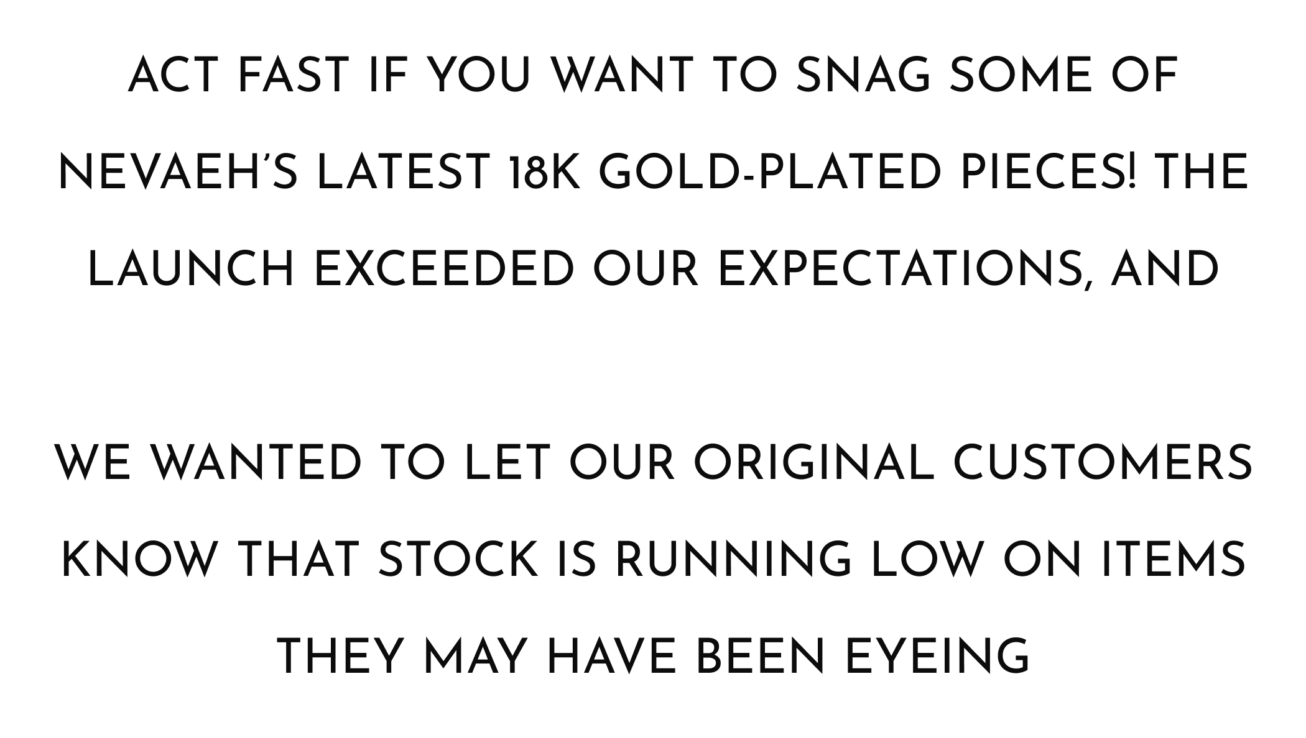Select the word "EYEING"
1306x738 pixels.
click(x=937, y=657)
